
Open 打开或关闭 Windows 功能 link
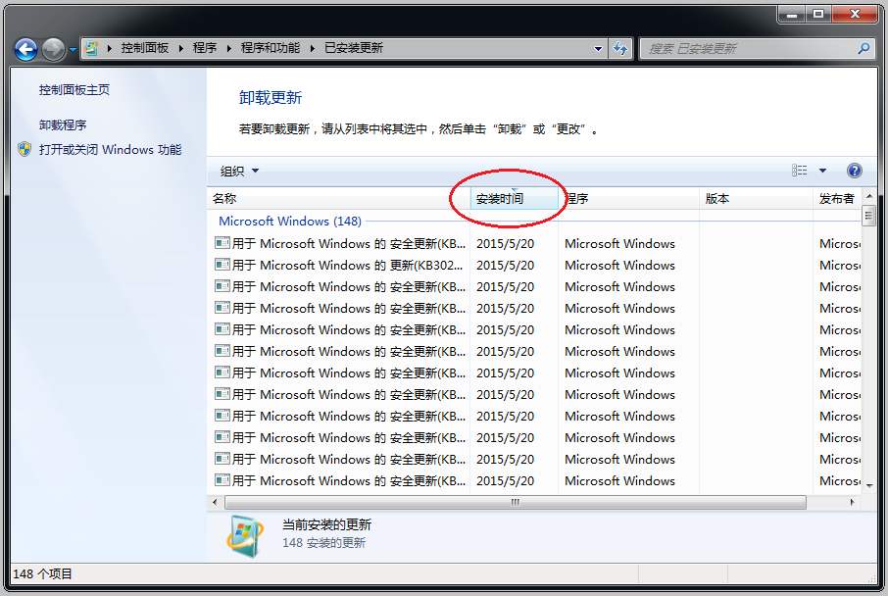point(111,150)
